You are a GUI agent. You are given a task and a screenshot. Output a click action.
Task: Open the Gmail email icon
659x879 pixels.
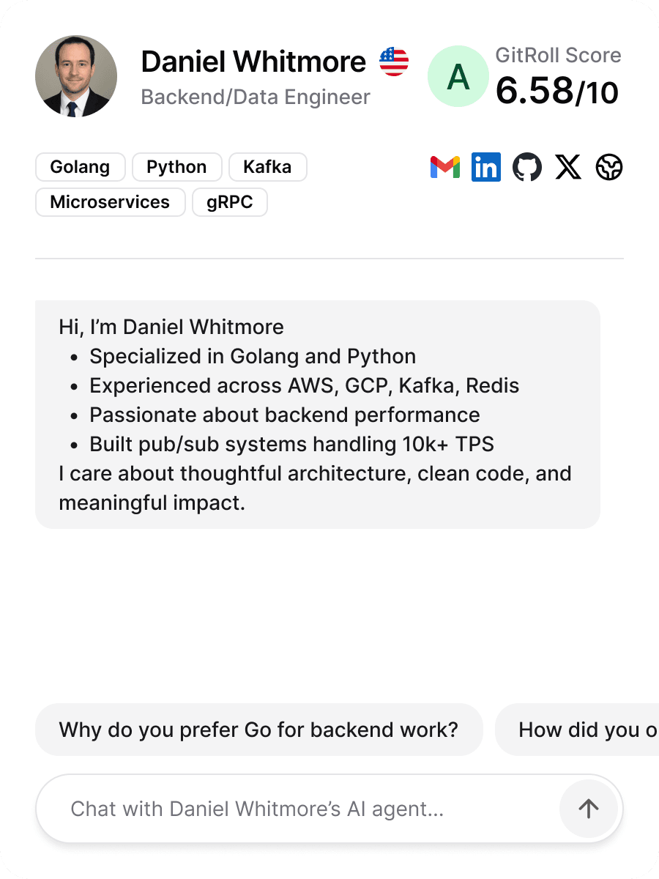coord(444,168)
